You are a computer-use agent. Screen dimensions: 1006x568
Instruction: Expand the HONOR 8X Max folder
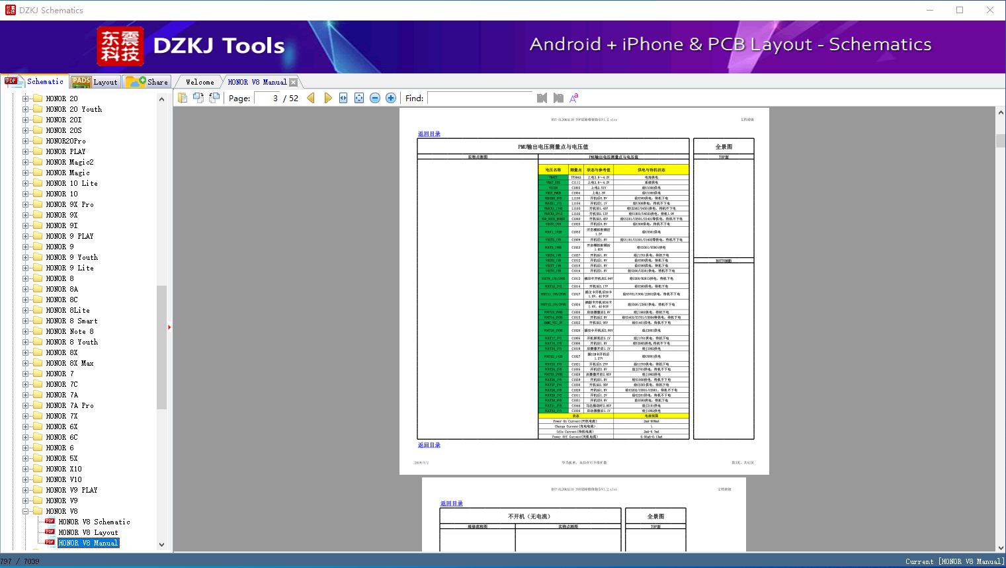[x=25, y=363]
